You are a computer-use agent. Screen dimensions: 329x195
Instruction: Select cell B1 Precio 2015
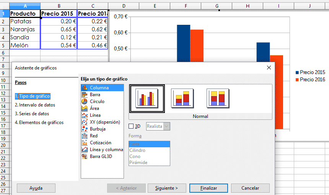point(59,14)
